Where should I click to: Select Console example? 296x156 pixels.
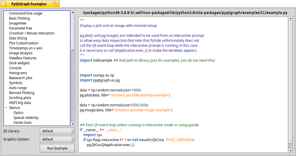[15, 68]
